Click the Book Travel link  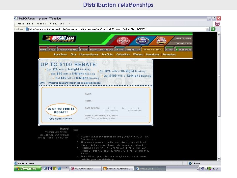pyautogui.click(x=61, y=54)
